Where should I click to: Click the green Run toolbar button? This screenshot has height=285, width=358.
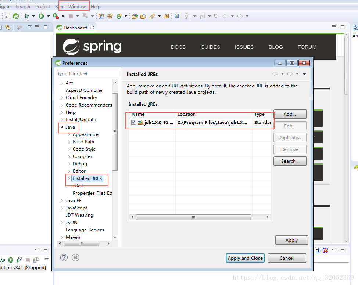pos(41,16)
